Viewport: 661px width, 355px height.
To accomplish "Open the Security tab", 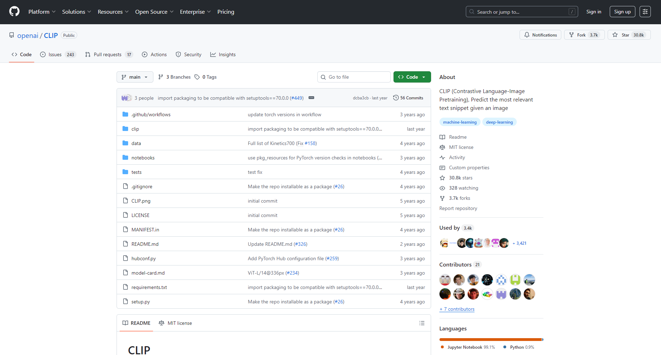I will (x=189, y=54).
